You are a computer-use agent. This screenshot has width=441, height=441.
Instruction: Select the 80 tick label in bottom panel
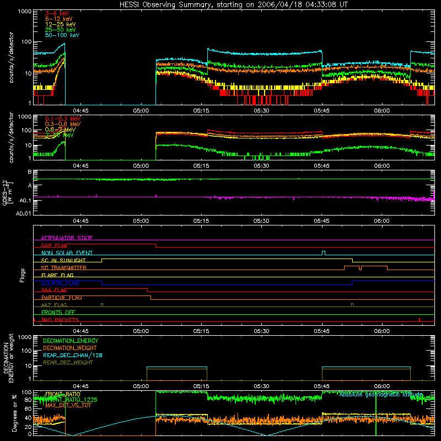(29, 400)
